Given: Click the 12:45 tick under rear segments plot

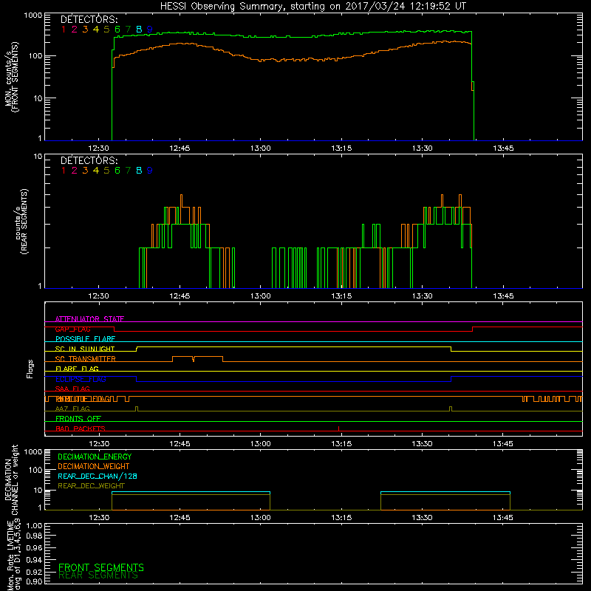Looking at the screenshot, I should pos(180,296).
